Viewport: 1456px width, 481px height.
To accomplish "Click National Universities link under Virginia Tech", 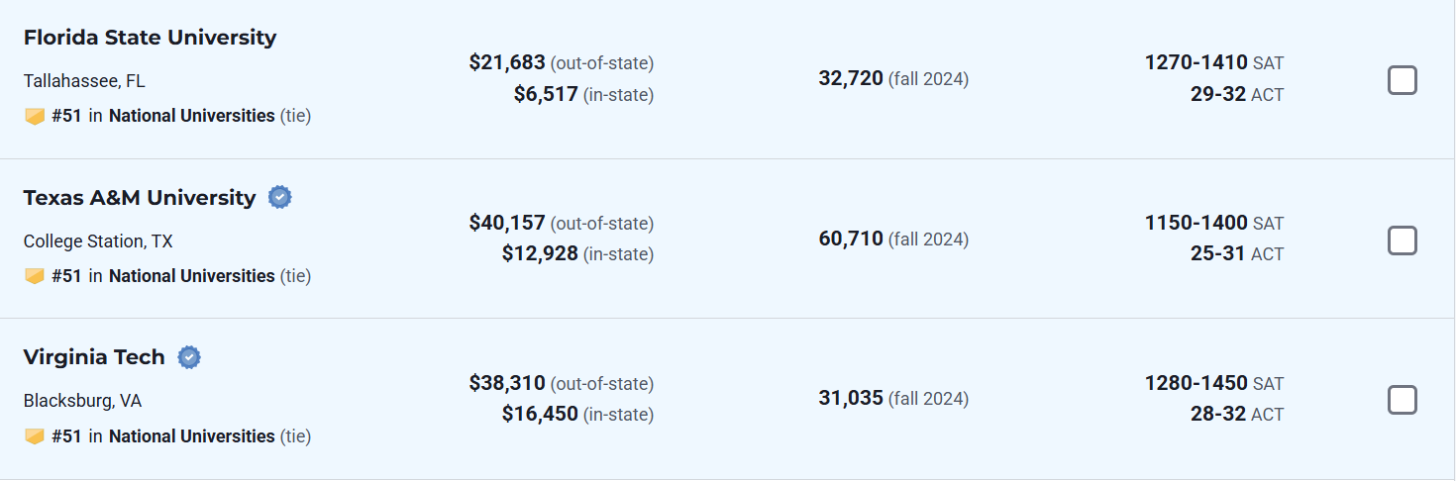I will (x=191, y=436).
